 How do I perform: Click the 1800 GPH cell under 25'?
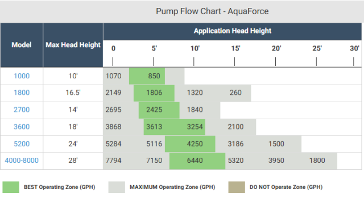click(x=317, y=161)
